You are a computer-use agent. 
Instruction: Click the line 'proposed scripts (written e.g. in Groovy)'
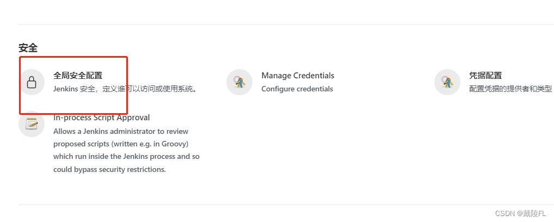(121, 144)
